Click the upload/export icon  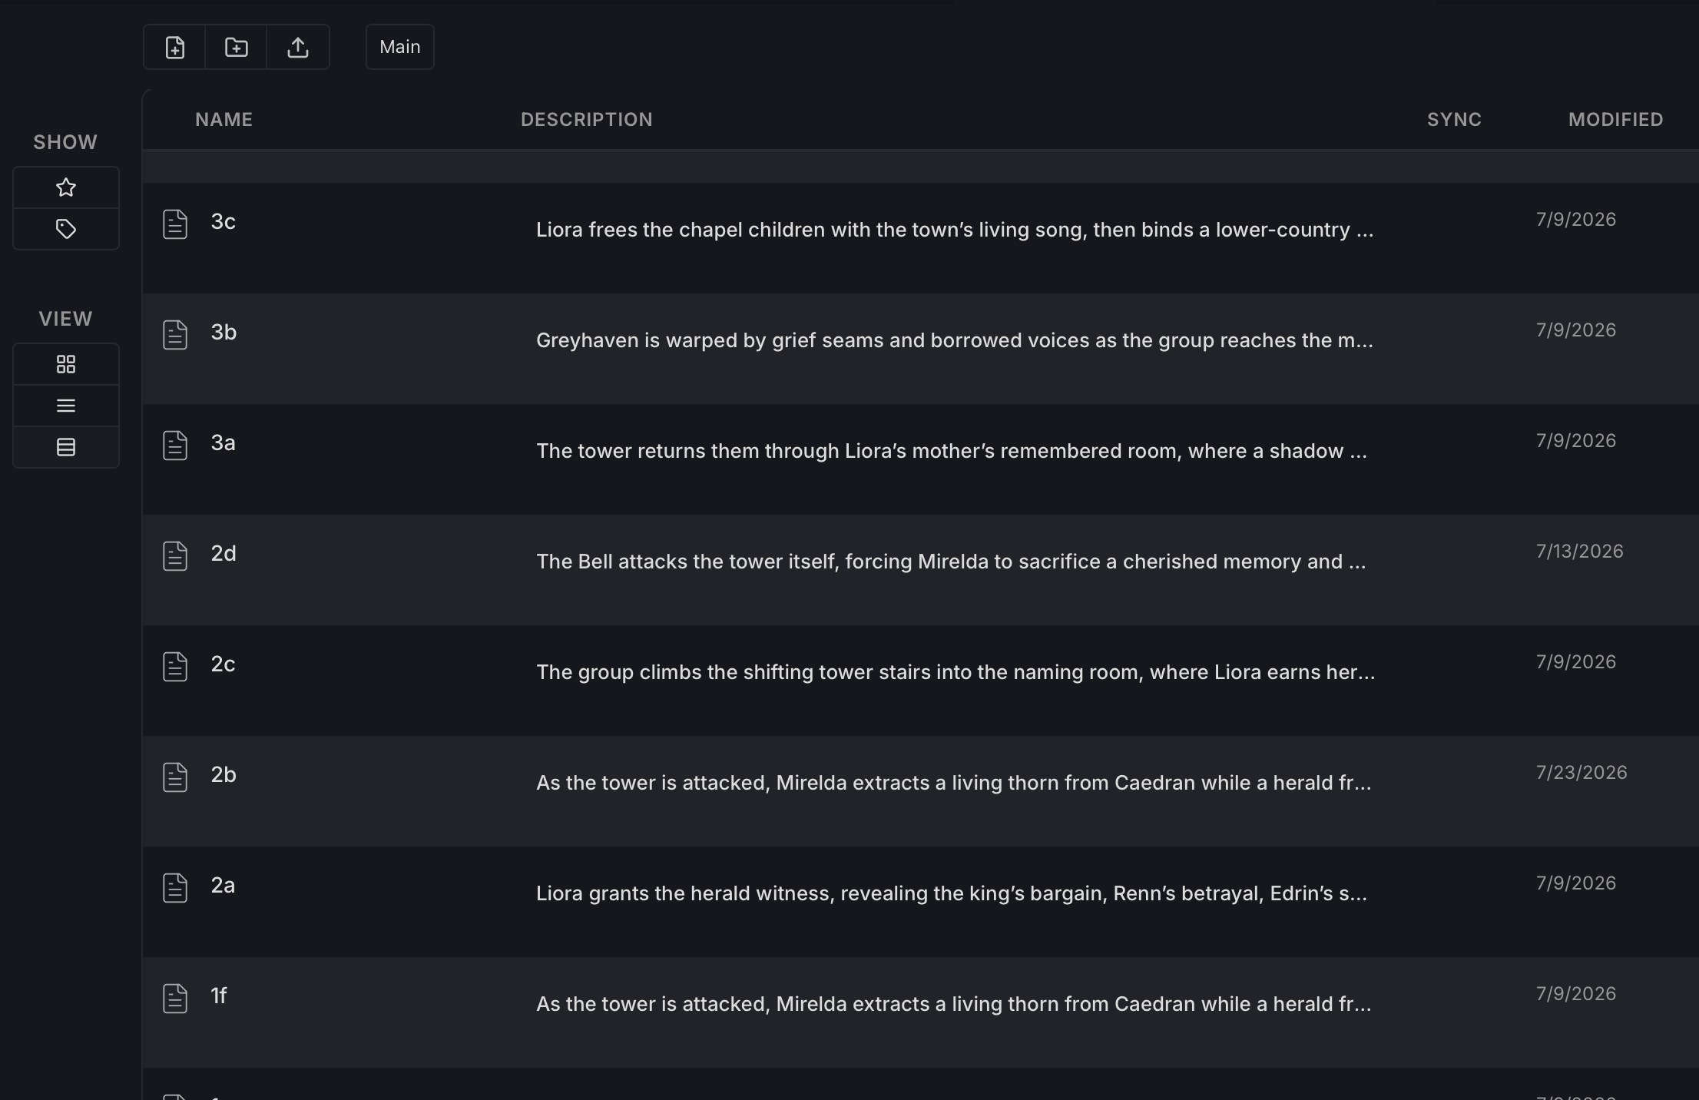tap(298, 47)
